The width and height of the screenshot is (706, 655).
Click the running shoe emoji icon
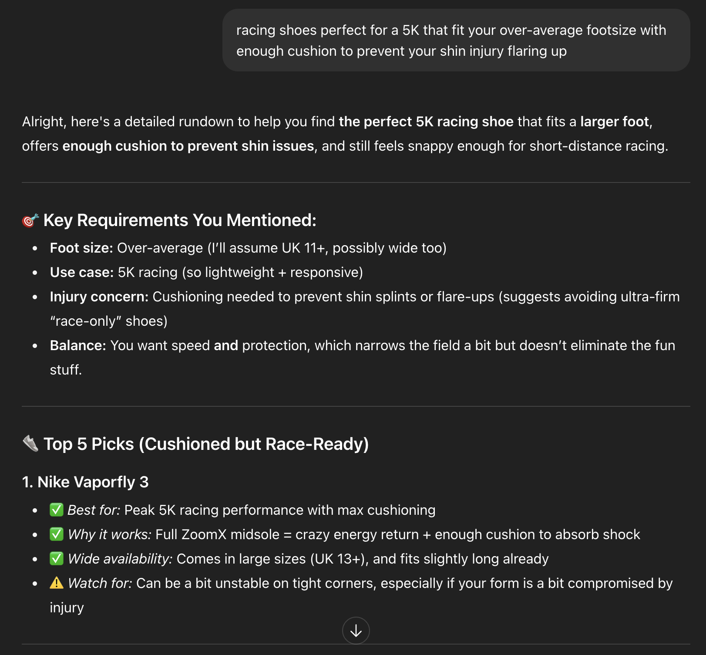[30, 444]
